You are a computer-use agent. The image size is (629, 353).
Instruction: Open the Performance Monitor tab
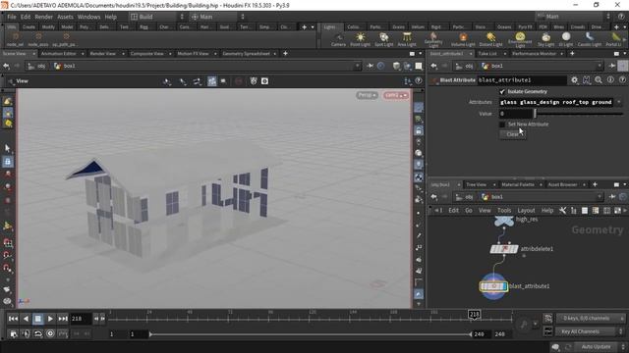[534, 54]
